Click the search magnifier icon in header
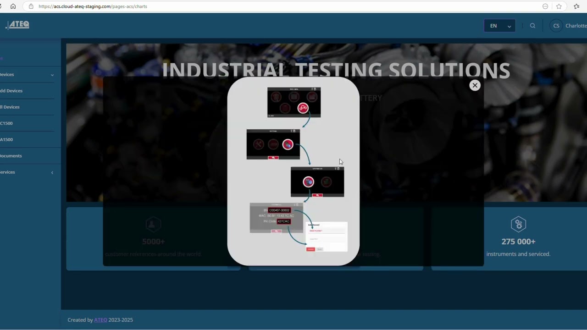Screen dimensions: 587x330 tap(532, 26)
